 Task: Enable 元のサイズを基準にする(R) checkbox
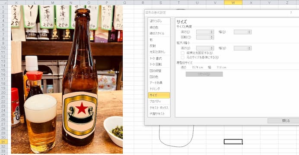click(183, 57)
